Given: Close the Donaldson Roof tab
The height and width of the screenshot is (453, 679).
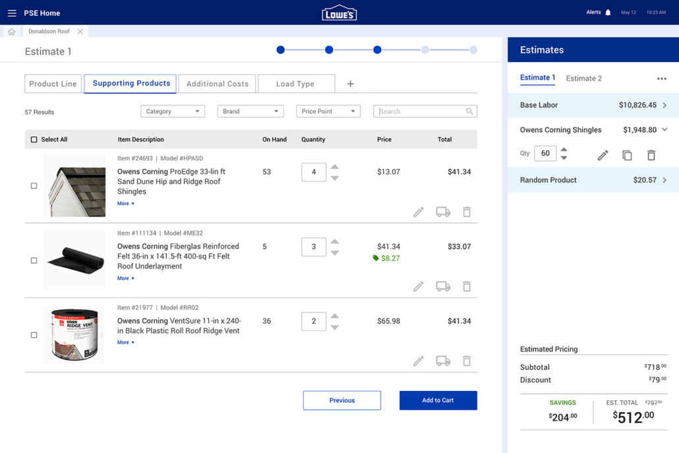Looking at the screenshot, I should click(80, 32).
